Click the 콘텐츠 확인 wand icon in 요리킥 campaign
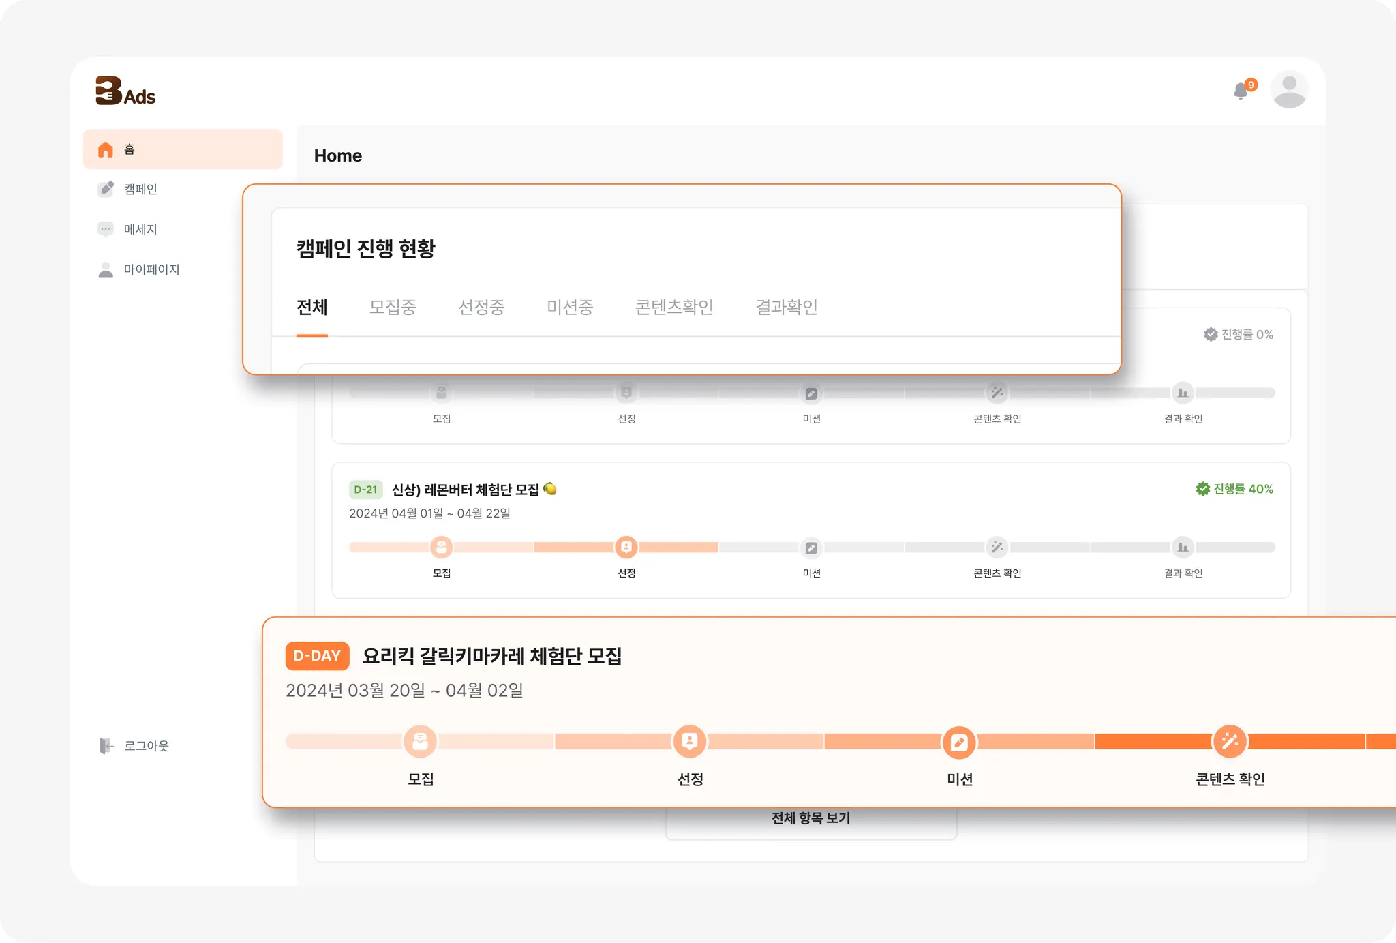 click(1230, 741)
